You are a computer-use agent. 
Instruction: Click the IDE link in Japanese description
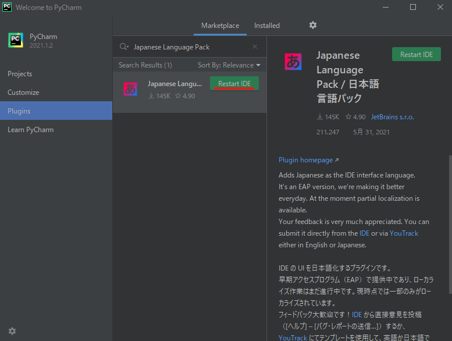click(357, 314)
